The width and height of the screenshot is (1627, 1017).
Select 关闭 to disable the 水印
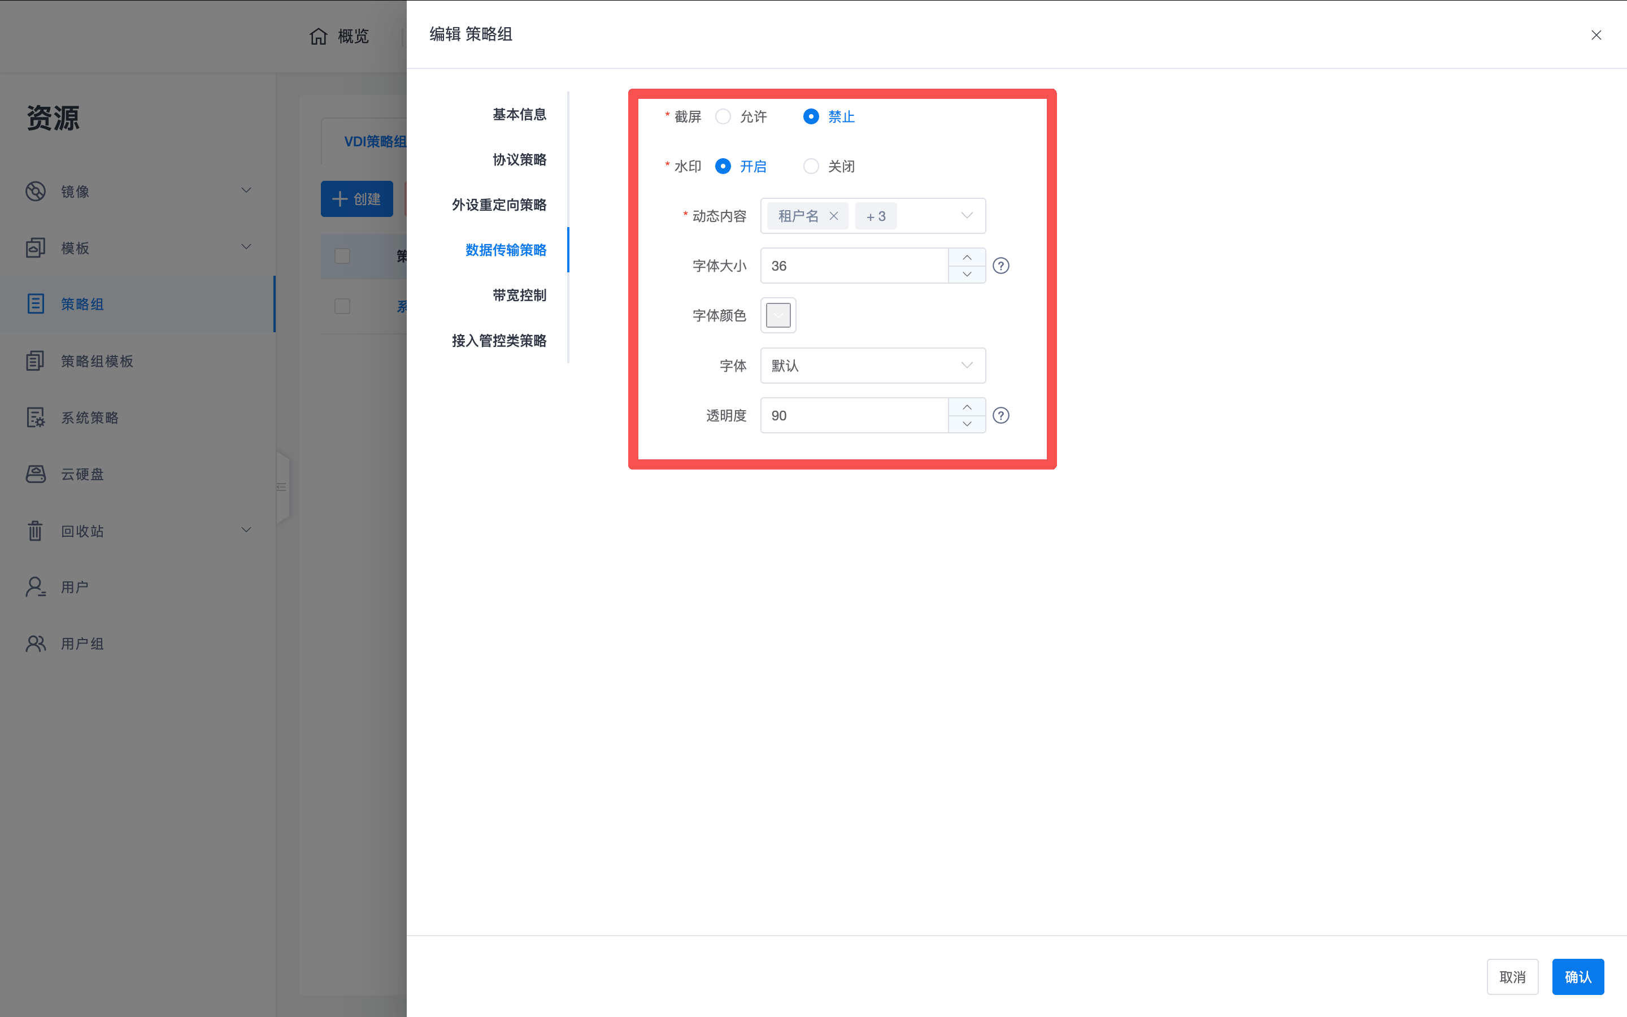tap(810, 166)
